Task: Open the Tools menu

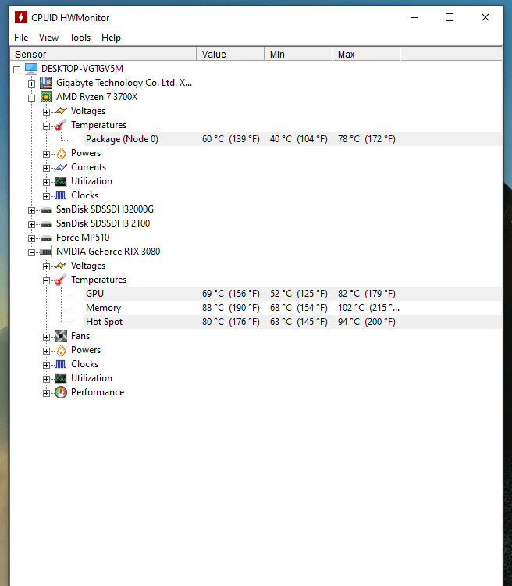Action: [80, 38]
